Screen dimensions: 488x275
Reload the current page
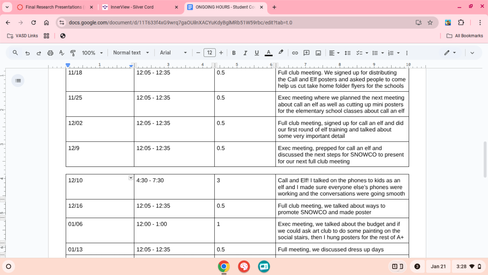[x=34, y=23]
